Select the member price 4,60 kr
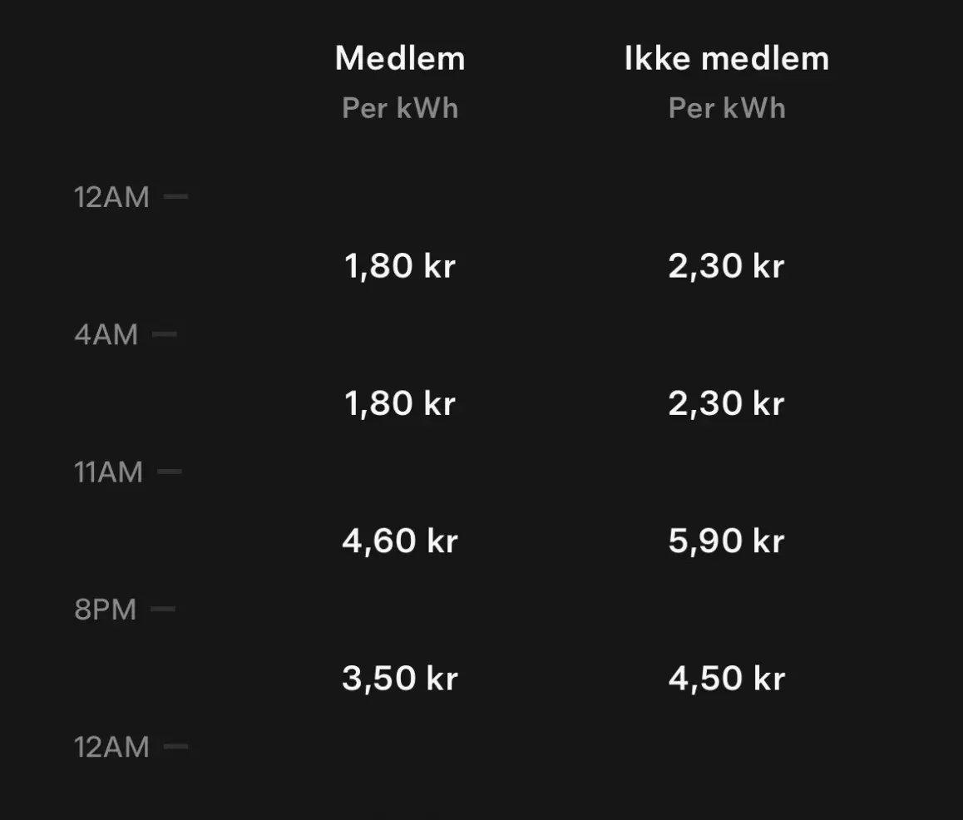This screenshot has height=820, width=963. point(400,541)
